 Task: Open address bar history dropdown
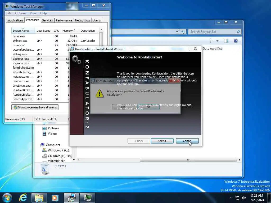point(177,32)
